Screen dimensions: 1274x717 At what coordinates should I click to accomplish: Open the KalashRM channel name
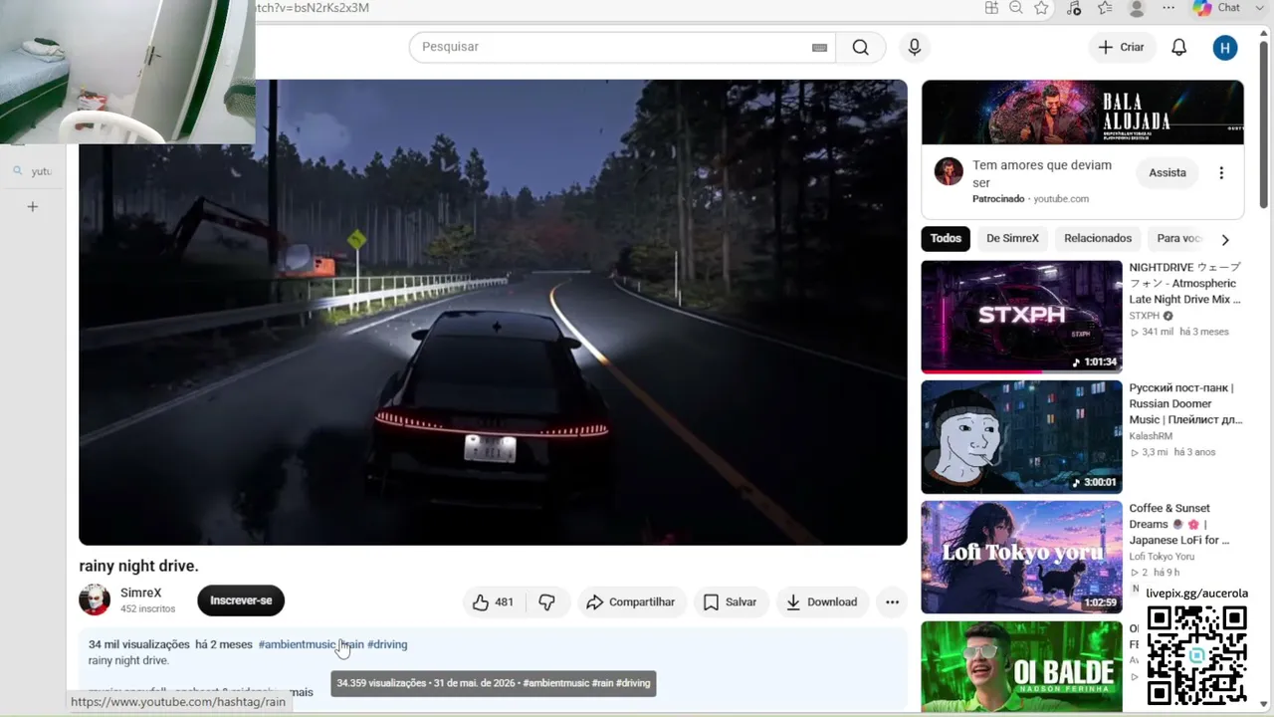(x=1153, y=436)
